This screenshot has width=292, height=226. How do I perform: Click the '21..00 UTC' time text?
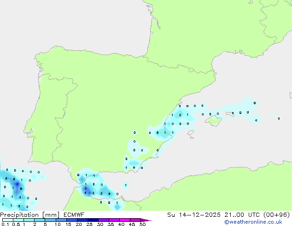(x=242, y=215)
